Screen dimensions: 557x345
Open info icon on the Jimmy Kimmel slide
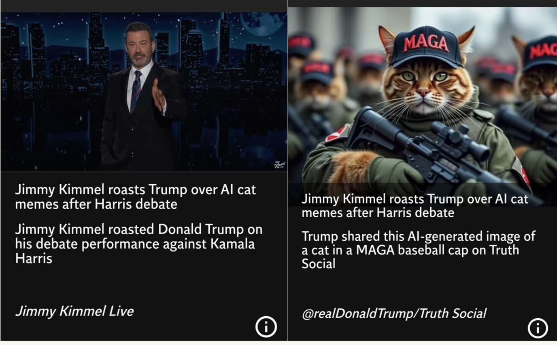266,327
